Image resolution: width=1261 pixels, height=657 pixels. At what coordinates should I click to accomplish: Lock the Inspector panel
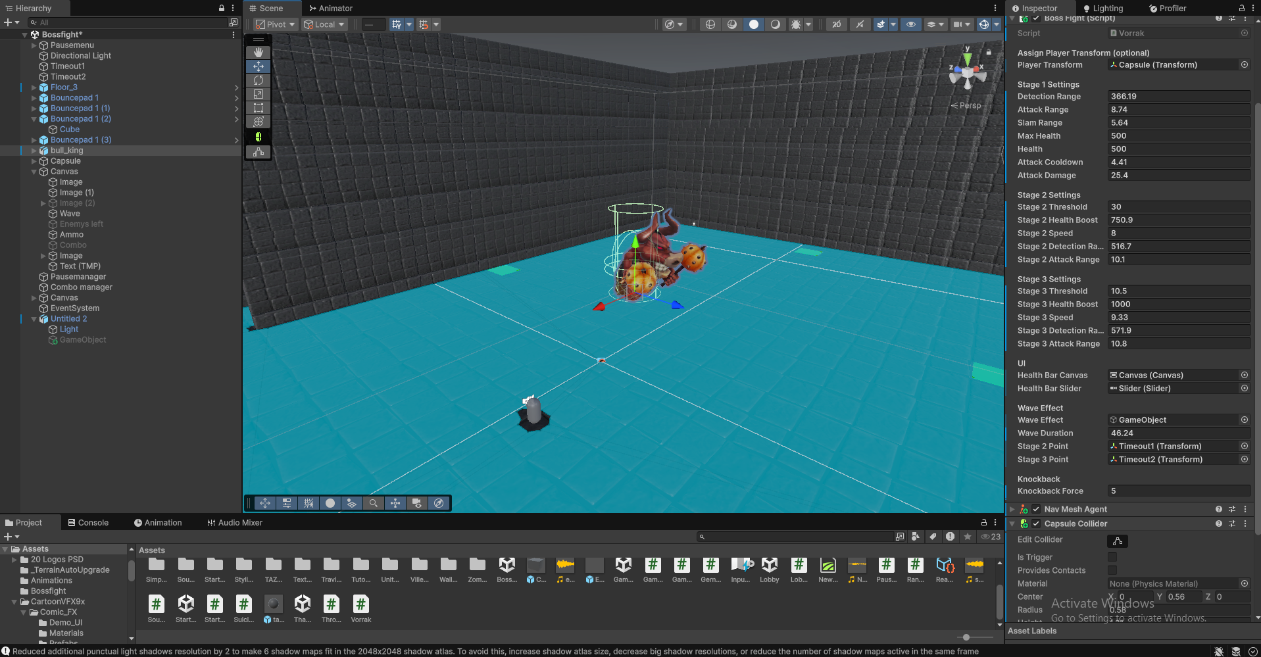[x=1242, y=8]
